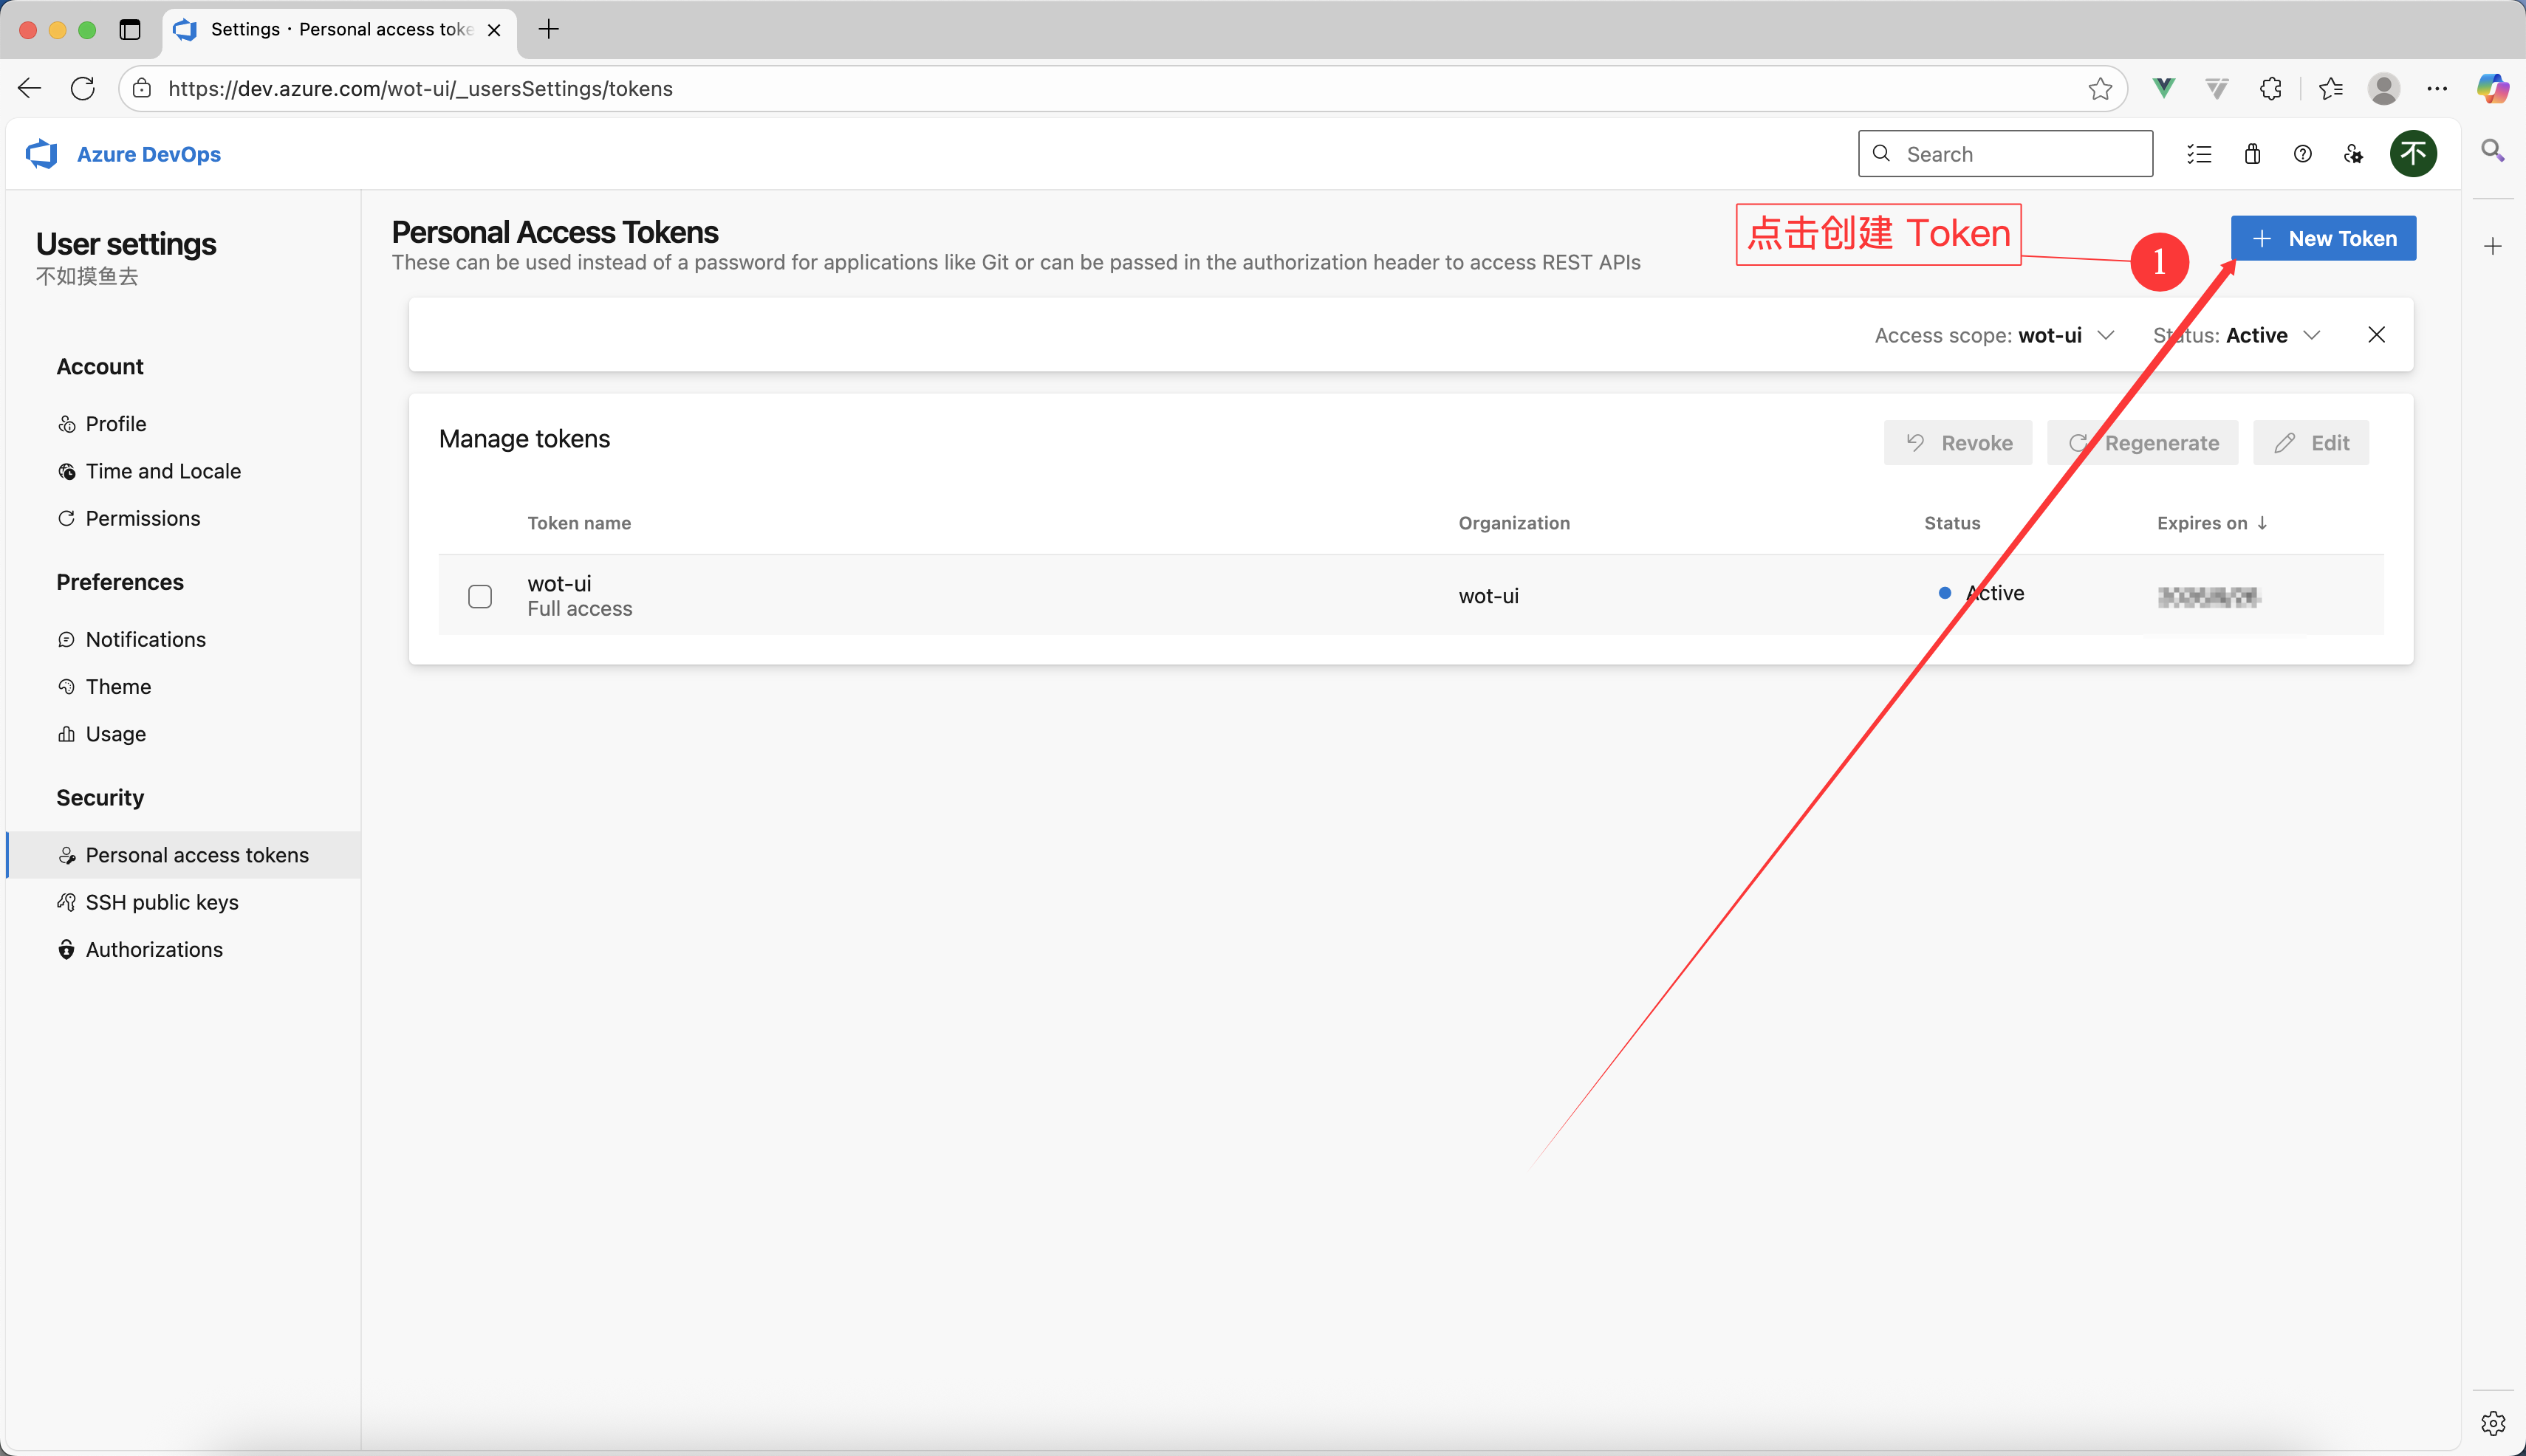
Task: Bookmark this page with star icon
Action: (2100, 89)
